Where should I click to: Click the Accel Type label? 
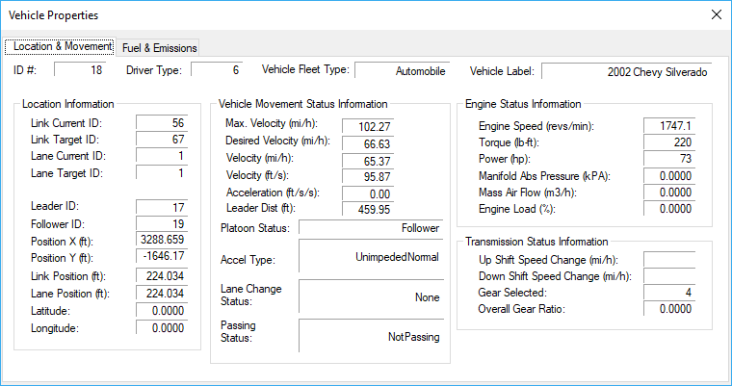(248, 260)
